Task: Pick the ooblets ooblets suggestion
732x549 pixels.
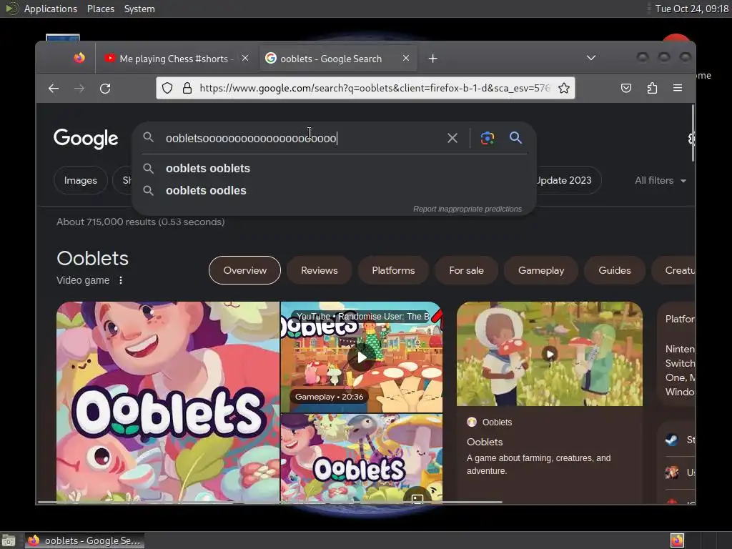Action: tap(335, 169)
